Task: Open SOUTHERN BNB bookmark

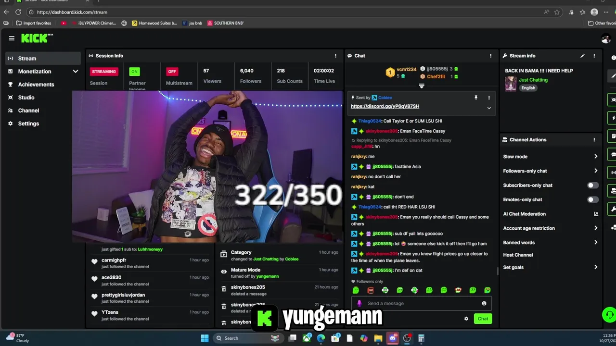Action: coord(225,23)
